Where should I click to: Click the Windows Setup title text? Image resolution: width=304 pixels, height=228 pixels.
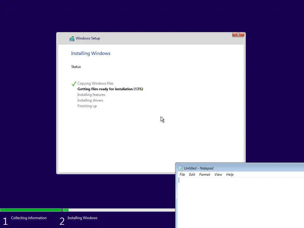tap(88, 38)
